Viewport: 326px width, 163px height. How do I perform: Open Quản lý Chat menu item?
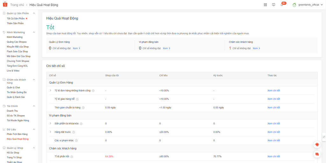point(13,87)
